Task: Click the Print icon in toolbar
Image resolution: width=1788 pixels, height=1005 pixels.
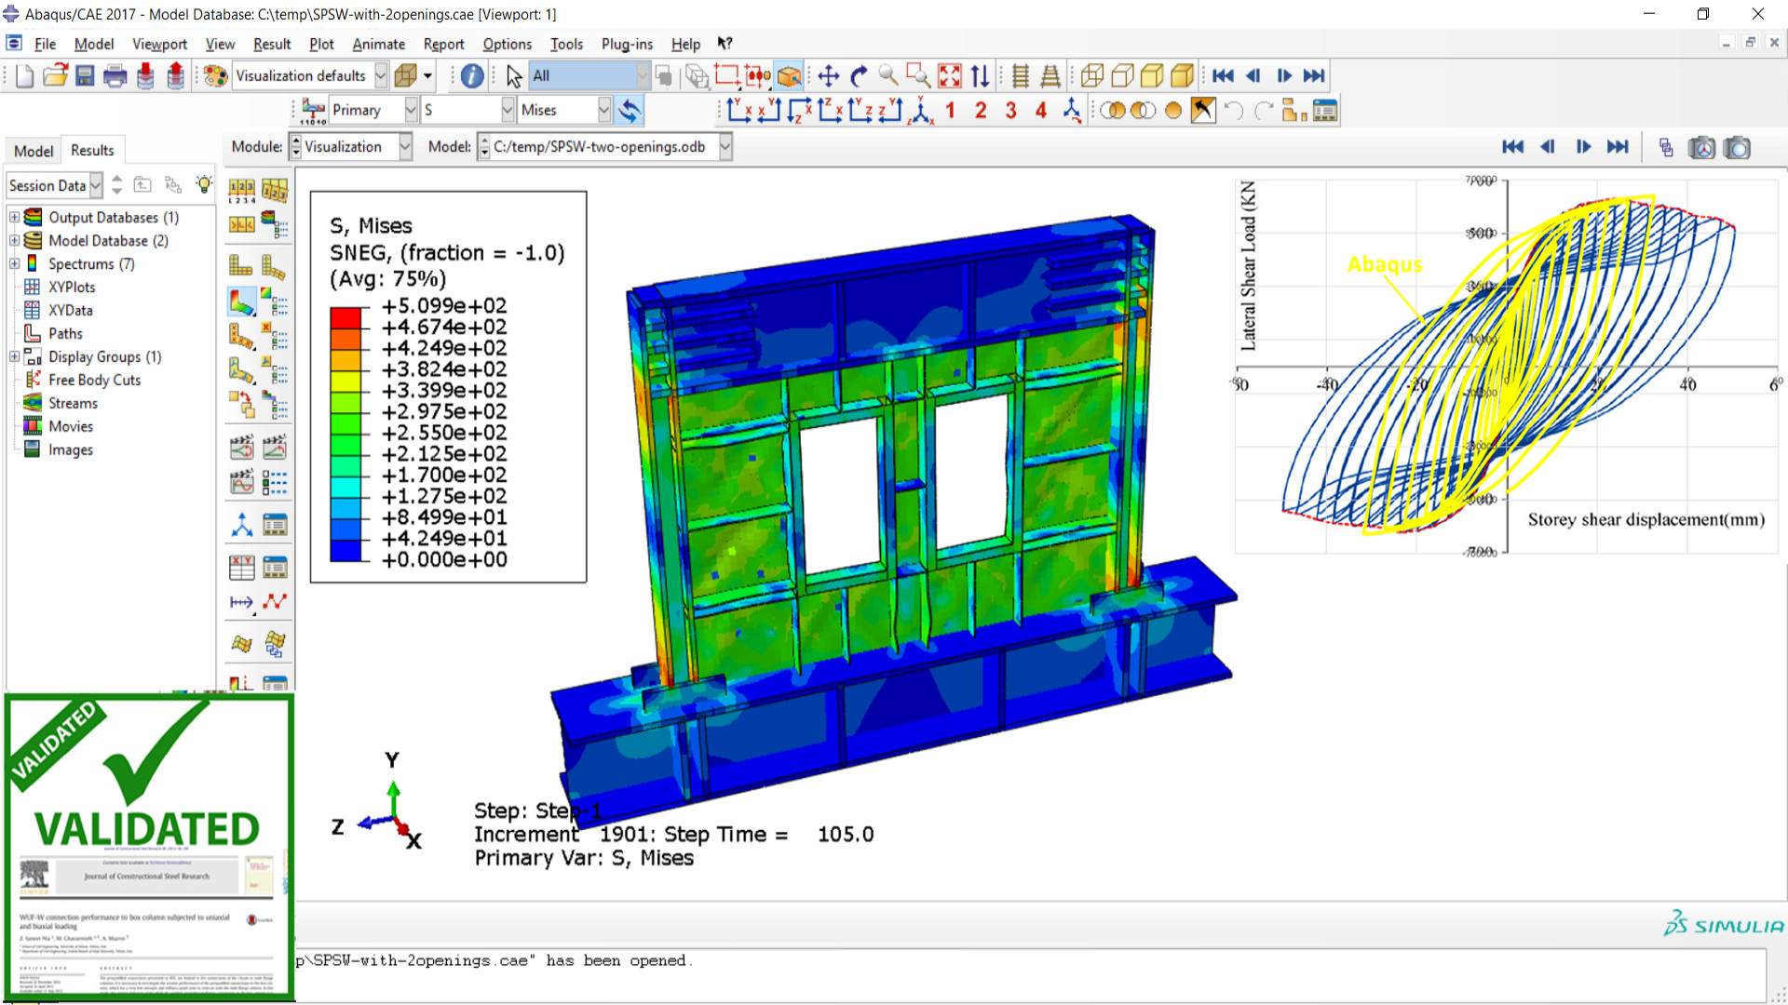Action: click(x=115, y=76)
